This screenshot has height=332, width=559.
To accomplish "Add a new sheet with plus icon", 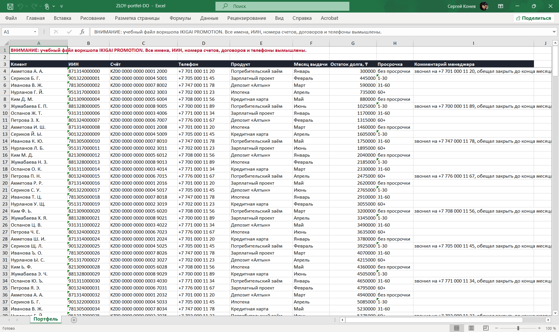I will (74, 320).
